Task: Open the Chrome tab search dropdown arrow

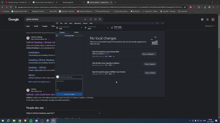Action: (2, 2)
